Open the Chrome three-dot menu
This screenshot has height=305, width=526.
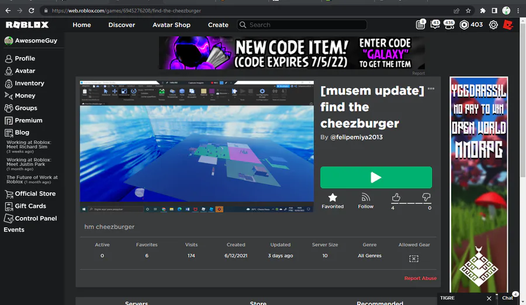518,10
